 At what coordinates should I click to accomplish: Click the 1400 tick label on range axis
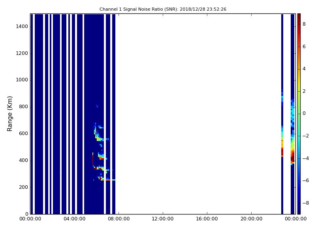(22, 26)
